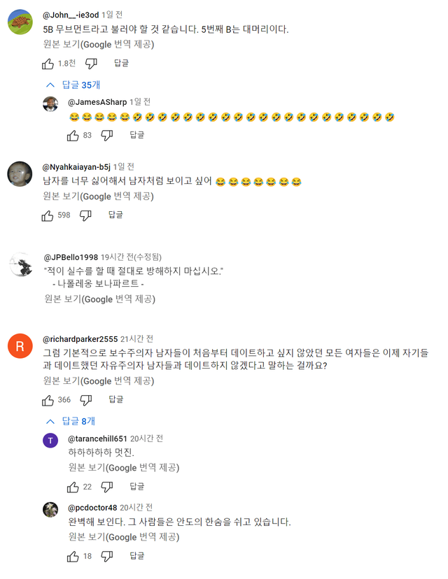The height and width of the screenshot is (579, 448).
Task: Click @pcdoctor48's profile avatar
Action: click(50, 510)
